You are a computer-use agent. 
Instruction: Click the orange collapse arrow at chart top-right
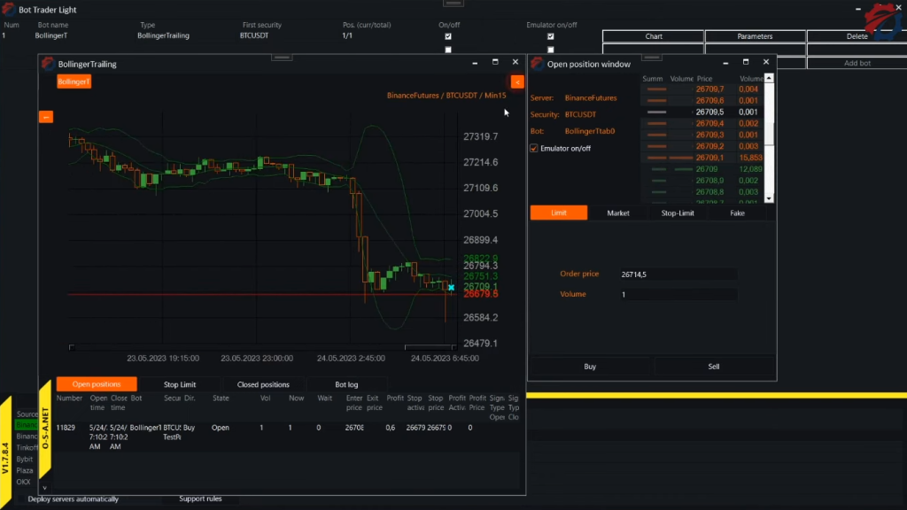point(517,81)
